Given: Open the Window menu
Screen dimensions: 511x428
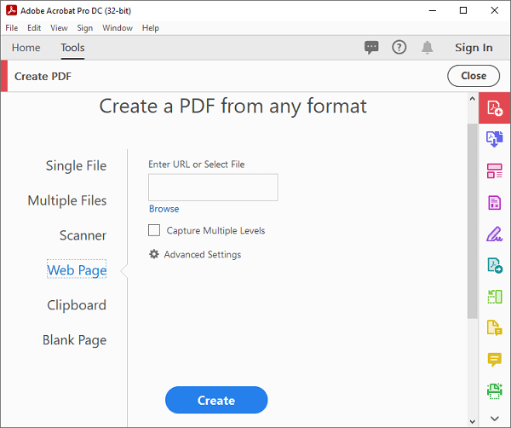Looking at the screenshot, I should click(x=118, y=28).
